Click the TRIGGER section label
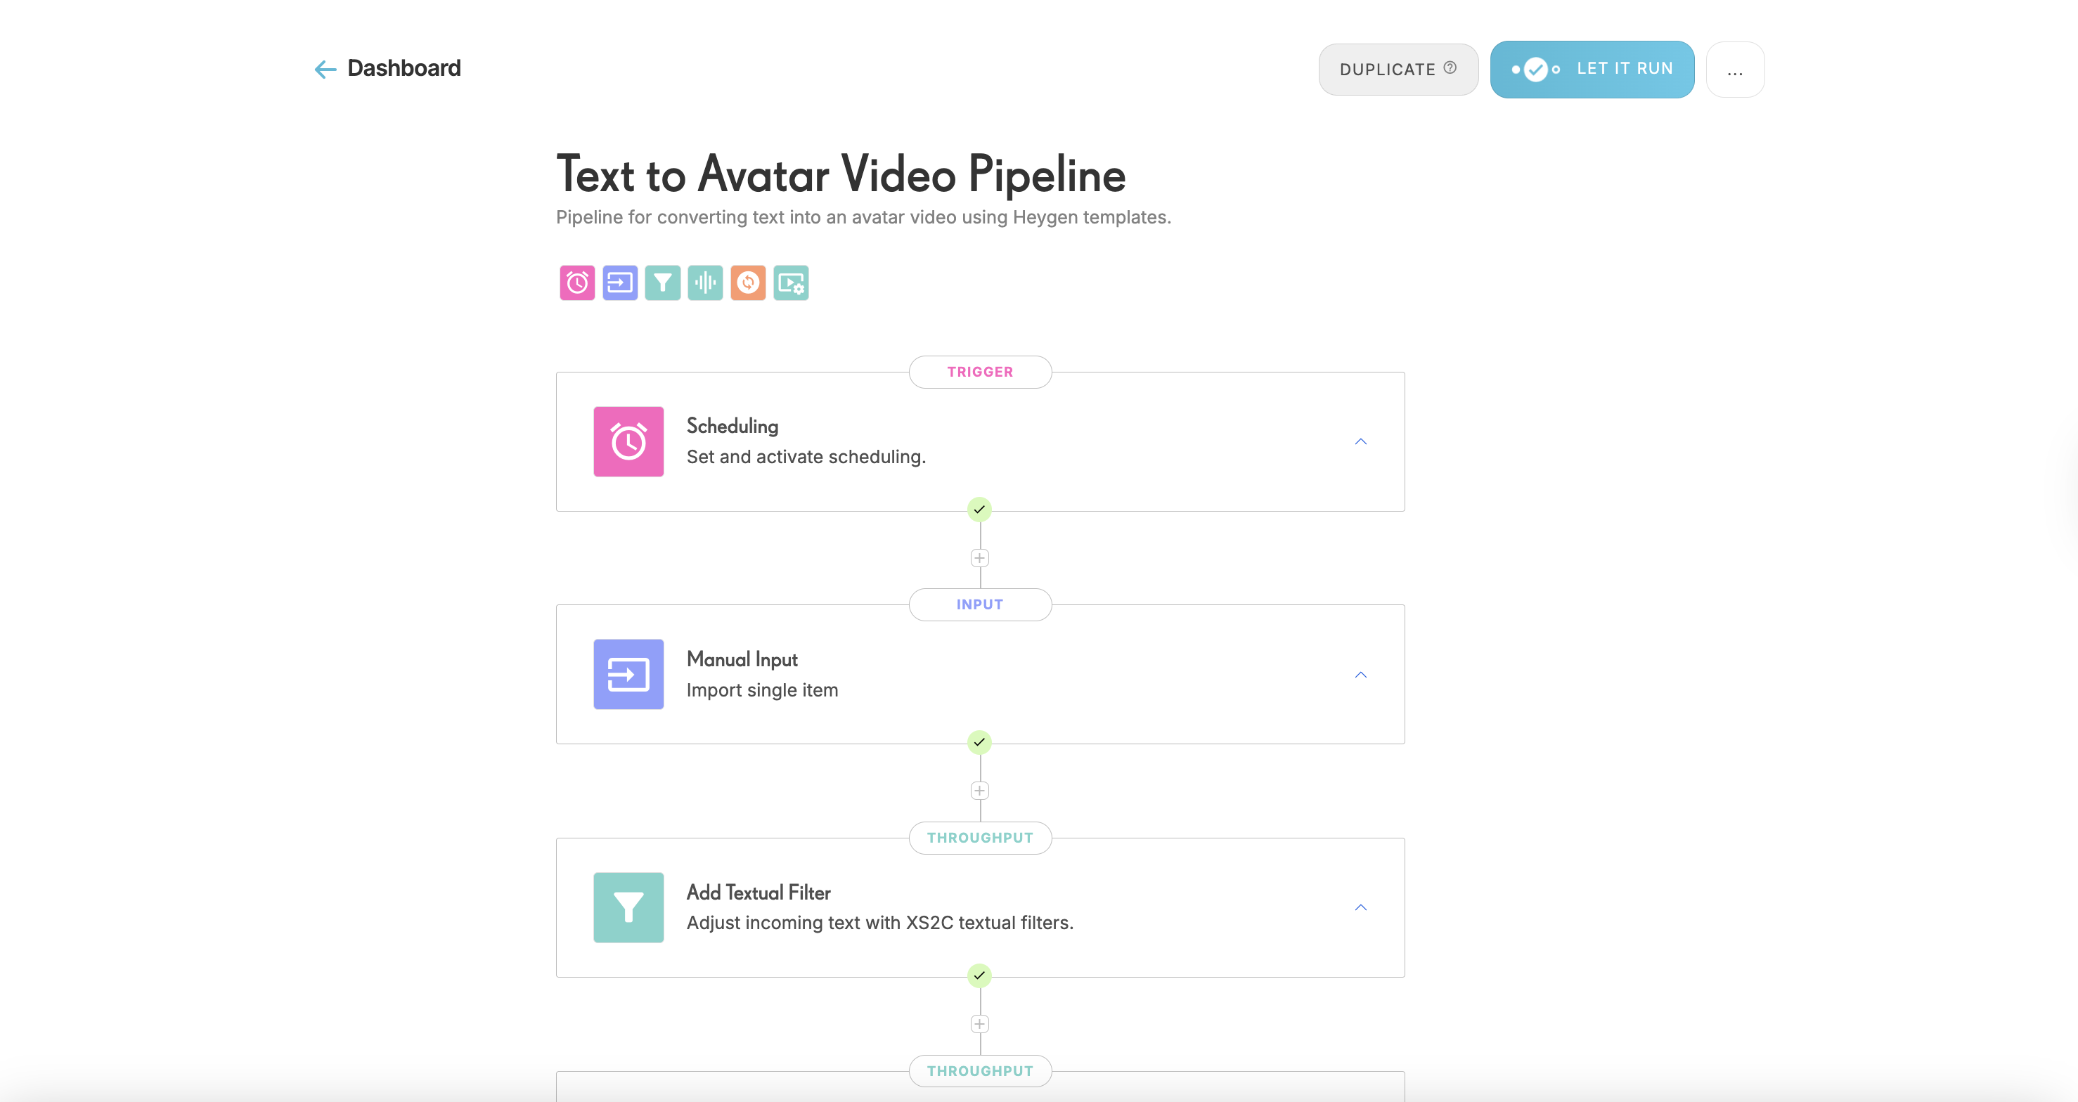The width and height of the screenshot is (2078, 1102). point(979,372)
